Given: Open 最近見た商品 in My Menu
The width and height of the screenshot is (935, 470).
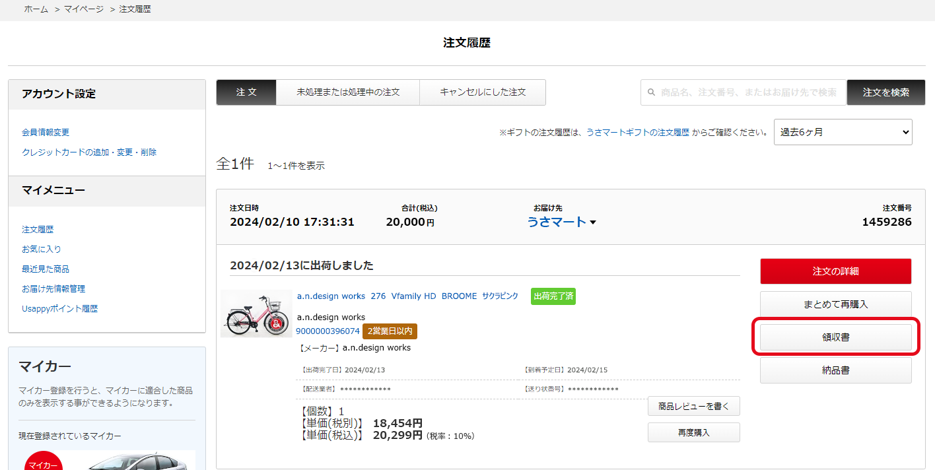Looking at the screenshot, I should (x=46, y=269).
